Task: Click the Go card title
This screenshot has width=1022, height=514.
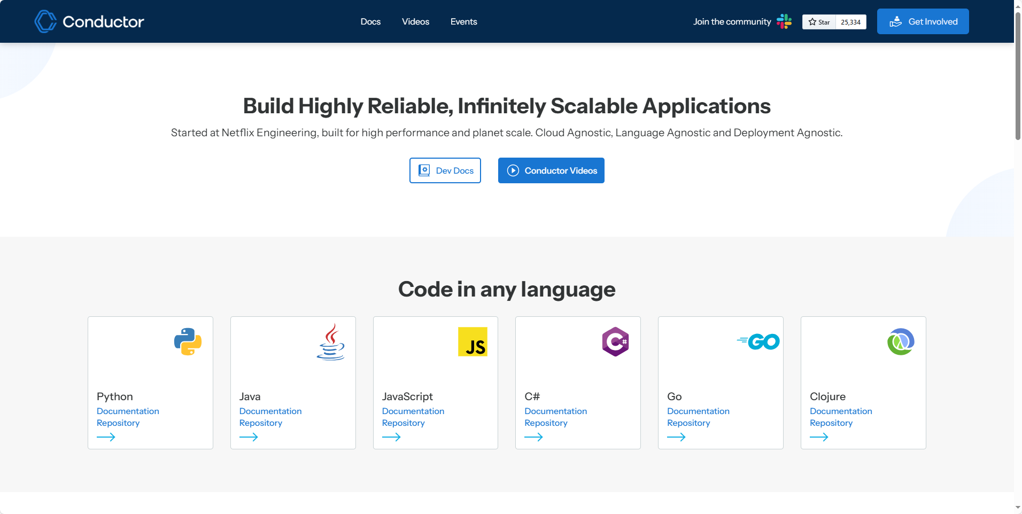Action: coord(675,396)
